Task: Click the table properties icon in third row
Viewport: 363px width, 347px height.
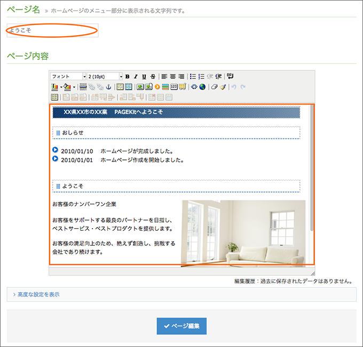Action: coord(54,97)
